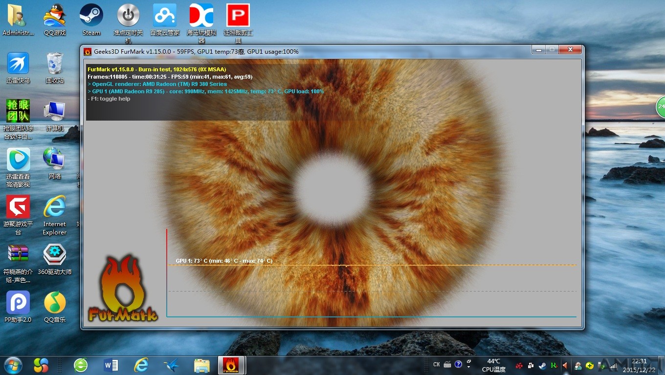Viewport: 665px width, 375px height.
Task: Open the 网络 network icon
Action: pyautogui.click(x=55, y=164)
